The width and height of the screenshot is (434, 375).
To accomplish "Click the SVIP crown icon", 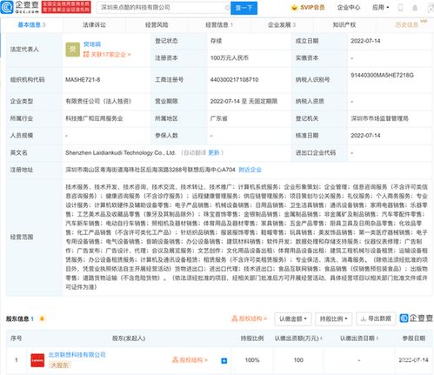I will pos(294,8).
